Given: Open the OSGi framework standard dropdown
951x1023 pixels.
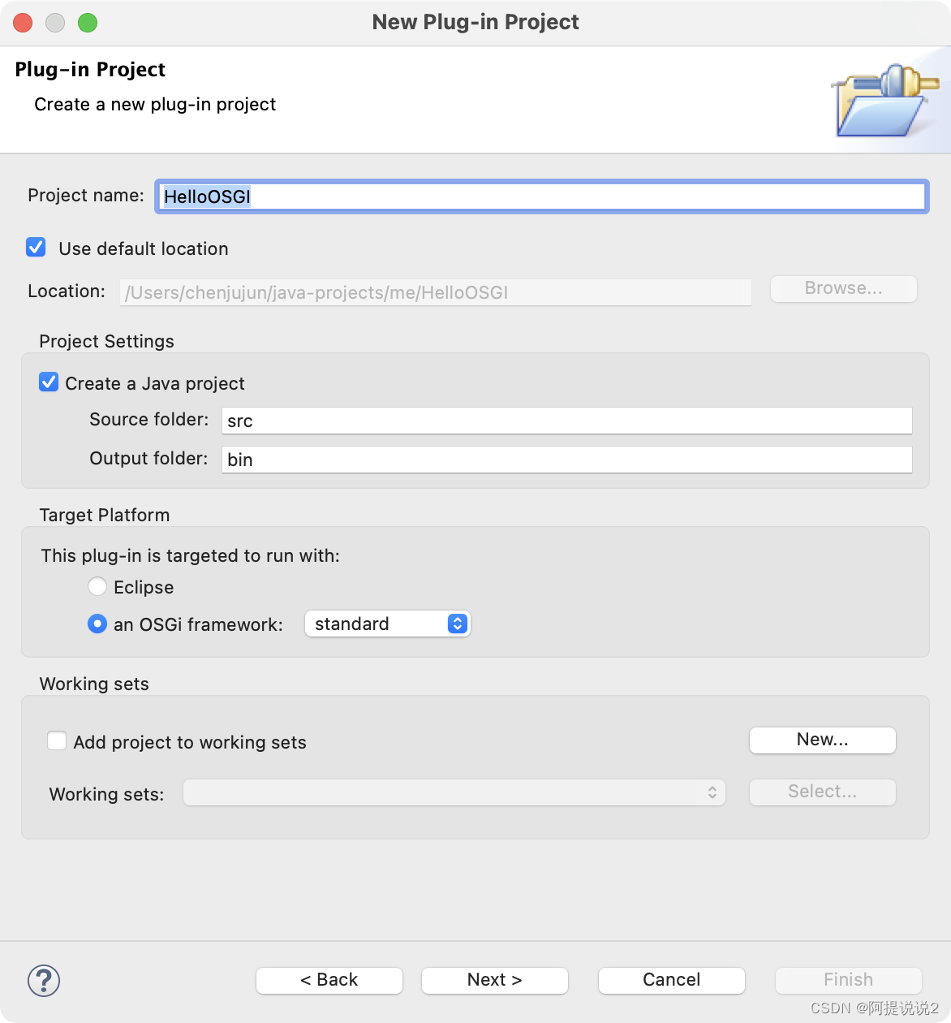Looking at the screenshot, I should [x=387, y=624].
